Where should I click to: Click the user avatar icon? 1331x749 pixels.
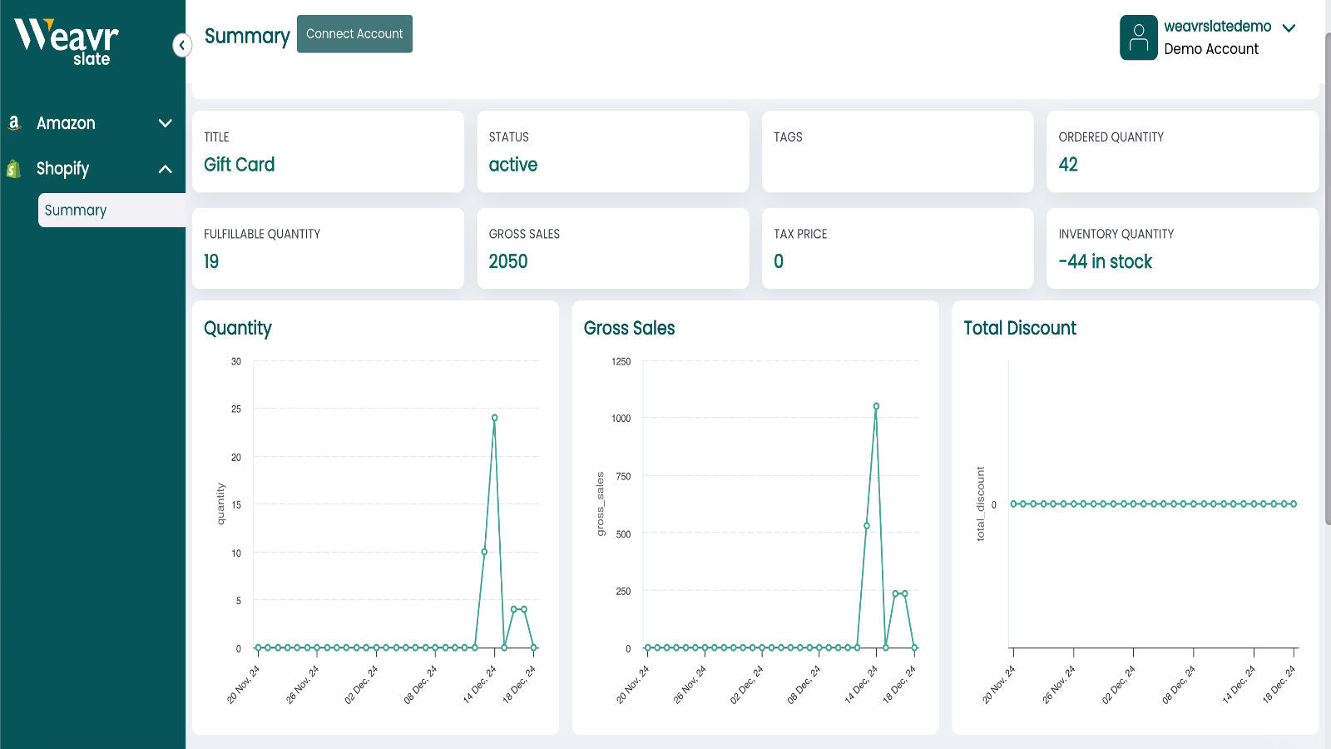(1138, 37)
